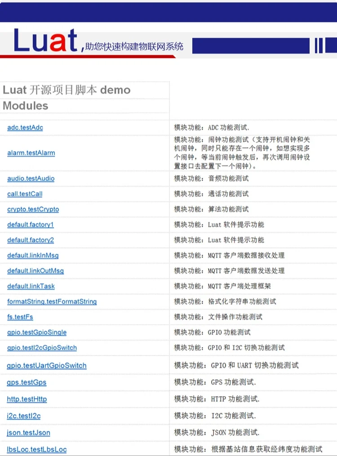Image resolution: width=337 pixels, height=456 pixels.
Task: Click gpio.testI2cGpioSwitch link
Action: [42, 348]
